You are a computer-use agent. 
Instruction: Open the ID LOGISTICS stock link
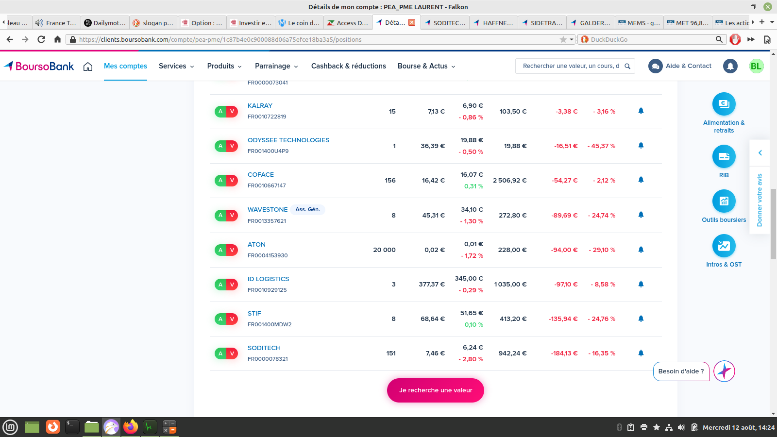(x=268, y=279)
